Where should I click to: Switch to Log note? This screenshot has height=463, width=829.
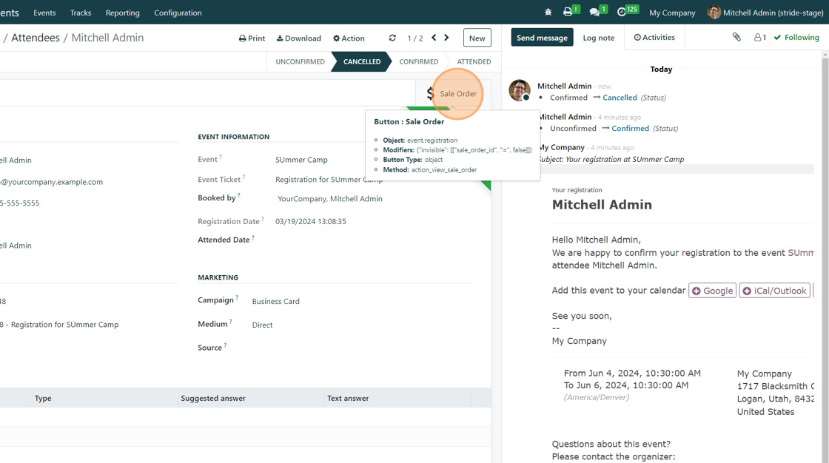point(599,38)
